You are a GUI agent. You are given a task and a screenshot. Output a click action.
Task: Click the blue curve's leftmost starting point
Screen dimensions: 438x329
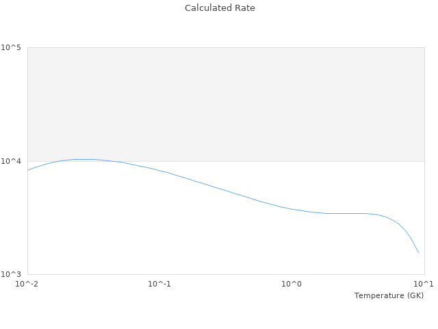pos(28,170)
